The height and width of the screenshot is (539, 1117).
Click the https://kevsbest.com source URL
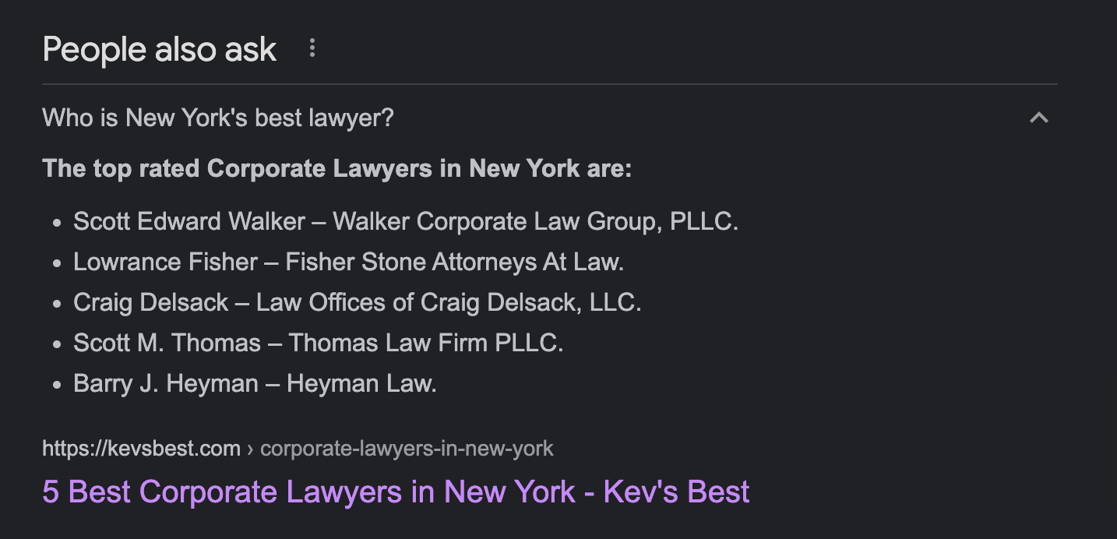coord(141,449)
